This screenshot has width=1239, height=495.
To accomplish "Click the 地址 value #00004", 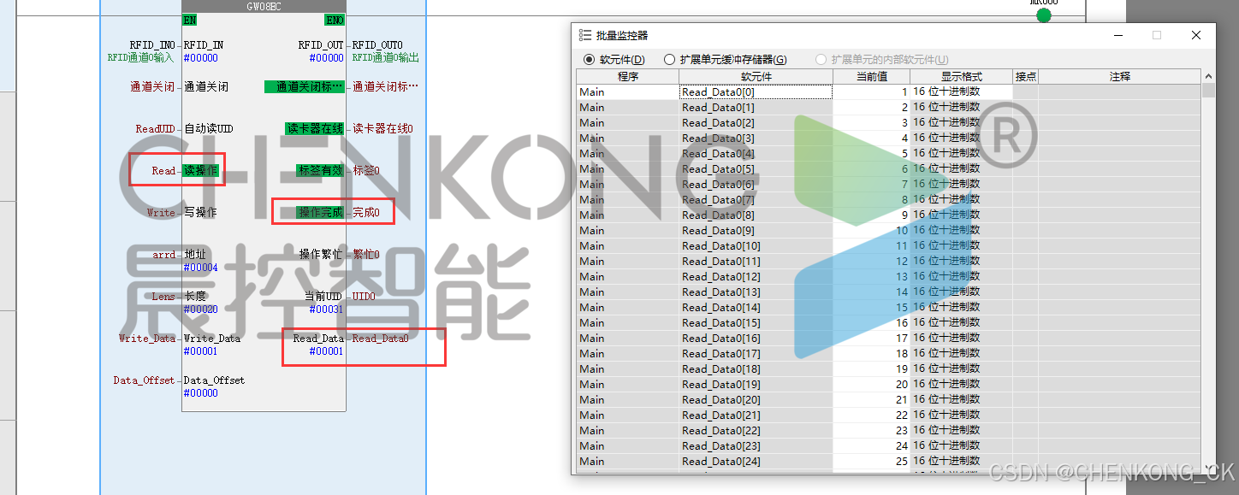I will pos(200,268).
